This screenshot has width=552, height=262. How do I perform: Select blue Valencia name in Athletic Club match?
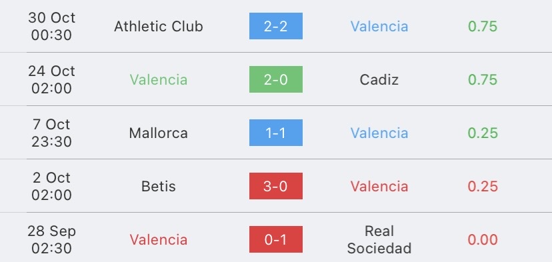(379, 27)
